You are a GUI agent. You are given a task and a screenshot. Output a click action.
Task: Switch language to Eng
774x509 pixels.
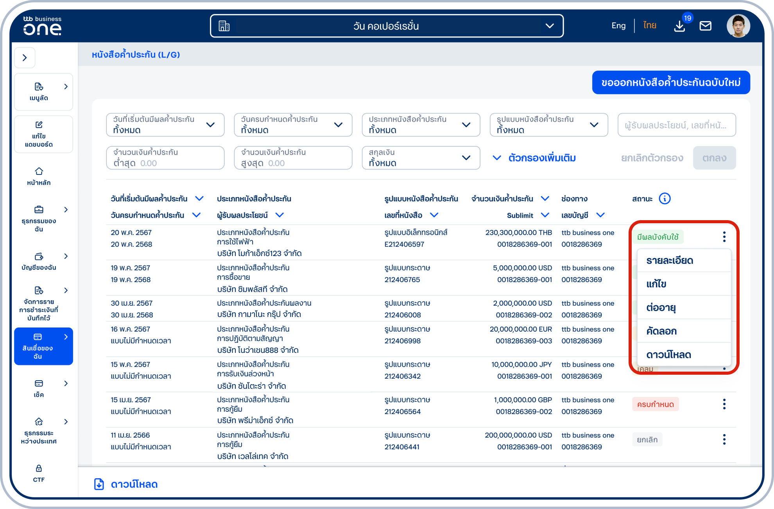point(618,26)
